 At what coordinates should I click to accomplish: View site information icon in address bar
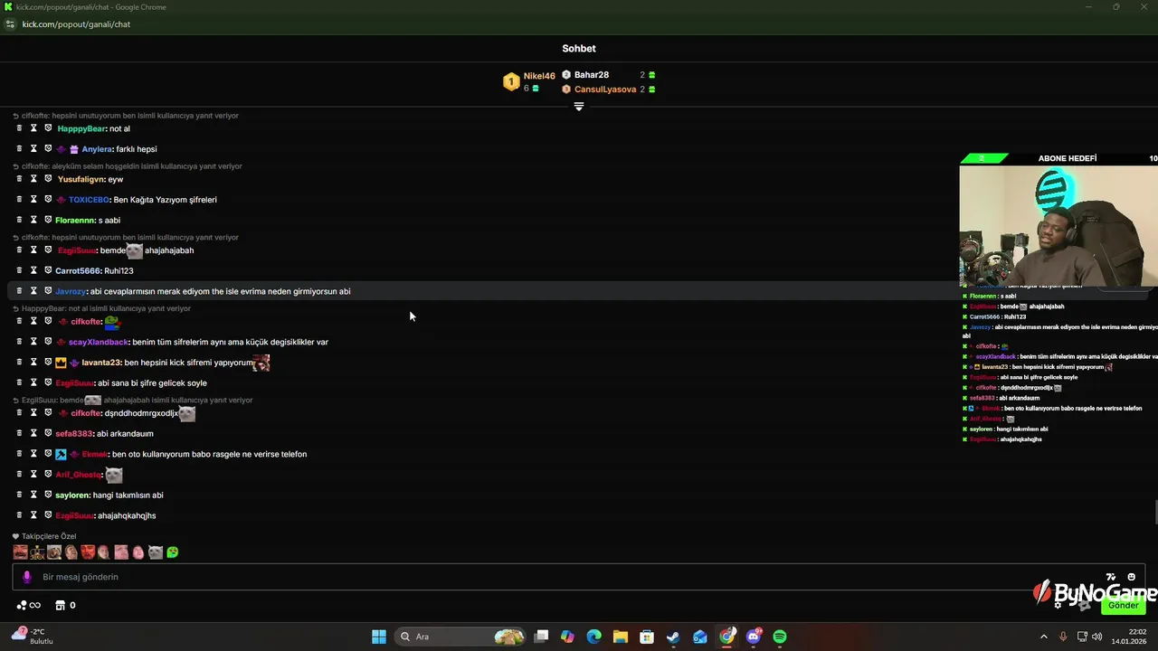tap(10, 24)
